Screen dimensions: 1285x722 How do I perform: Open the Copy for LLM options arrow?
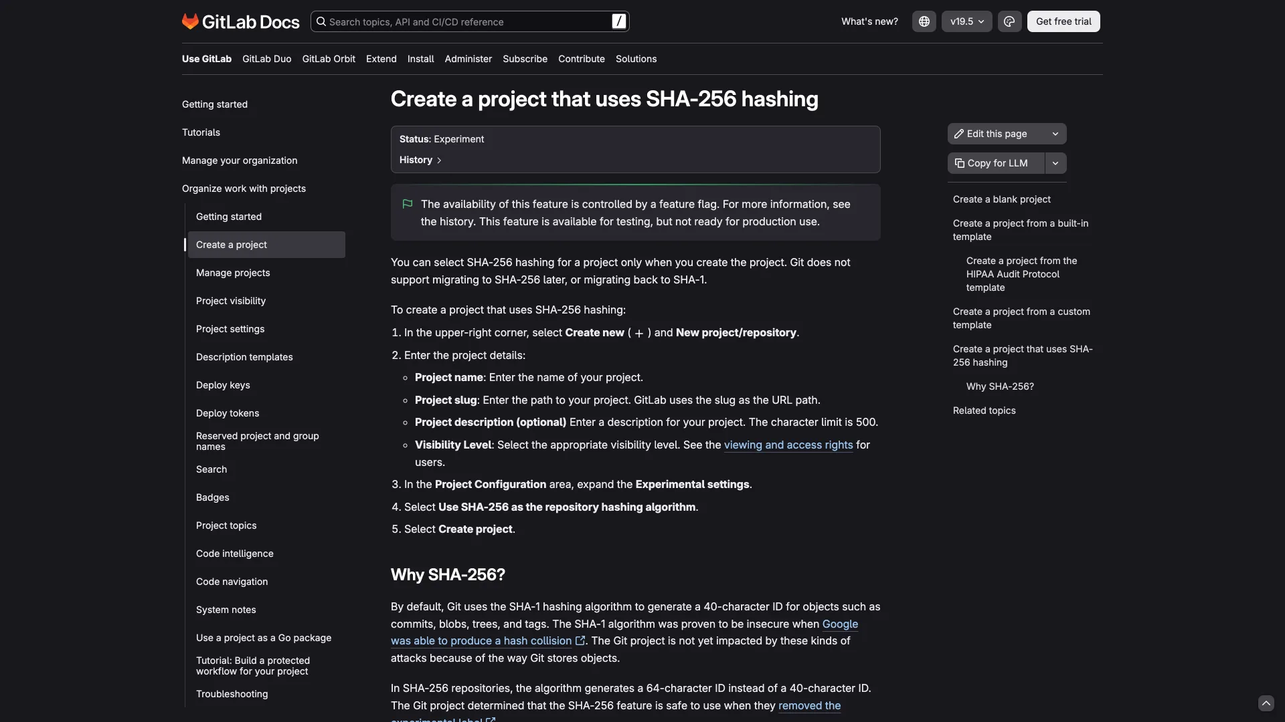pos(1055,163)
